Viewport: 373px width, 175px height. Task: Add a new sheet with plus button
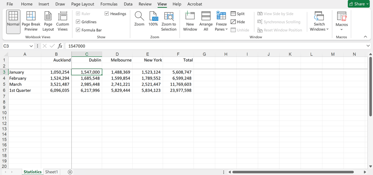point(70,172)
